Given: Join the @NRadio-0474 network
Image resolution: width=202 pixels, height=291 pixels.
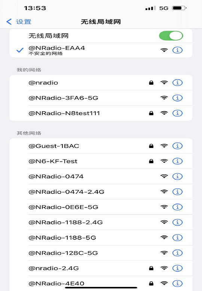Looking at the screenshot, I should tap(101, 176).
